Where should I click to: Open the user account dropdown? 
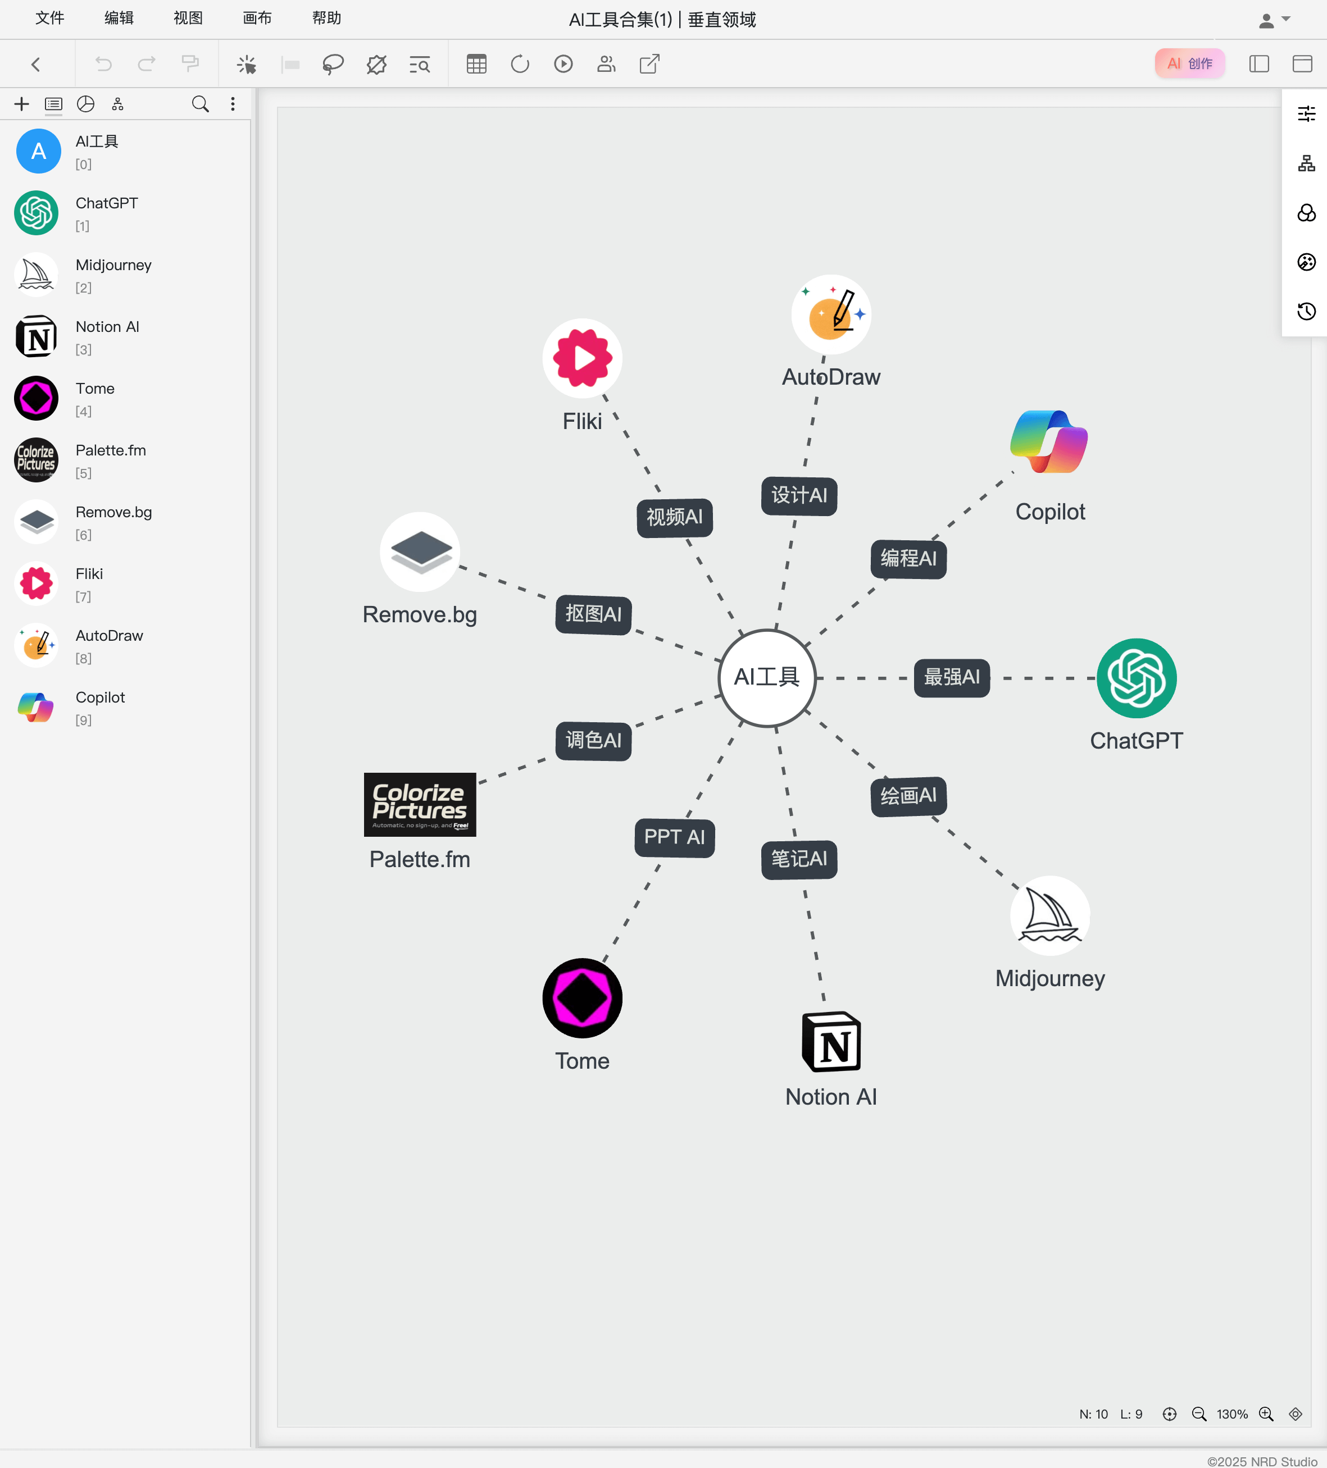(x=1274, y=20)
